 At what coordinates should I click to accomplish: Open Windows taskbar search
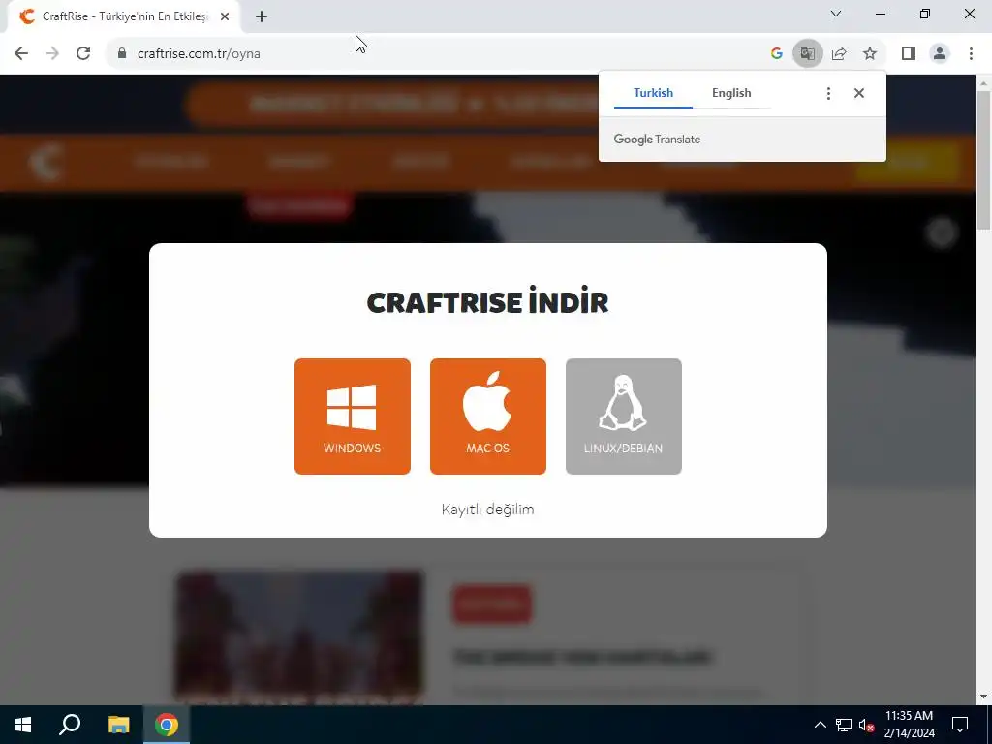(70, 725)
